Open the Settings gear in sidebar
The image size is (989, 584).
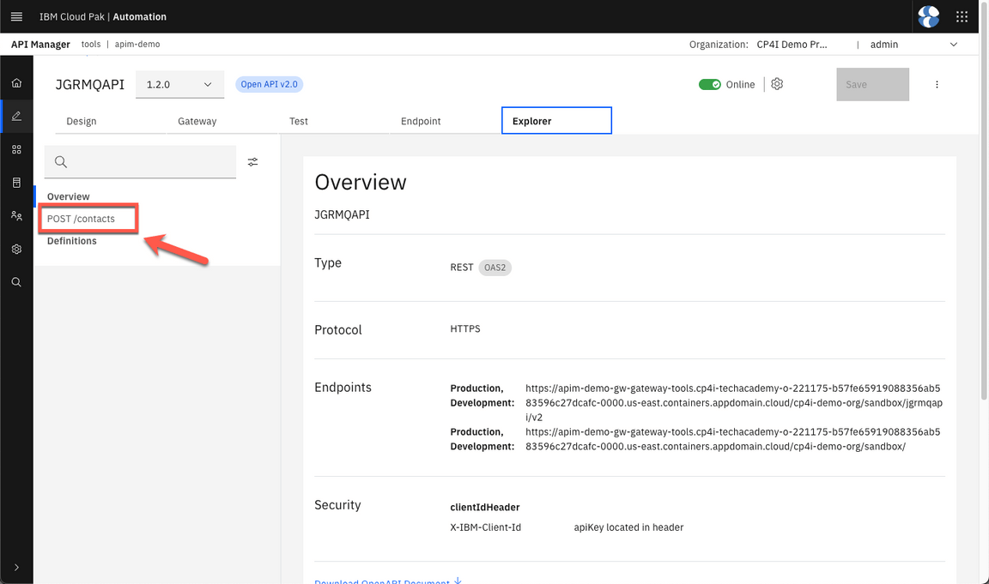16,249
